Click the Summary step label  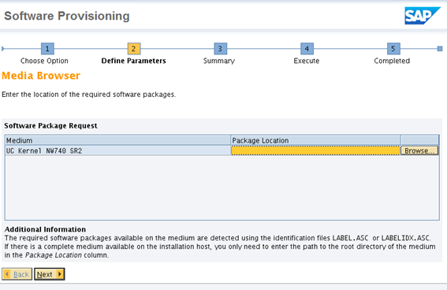pyautogui.click(x=219, y=61)
